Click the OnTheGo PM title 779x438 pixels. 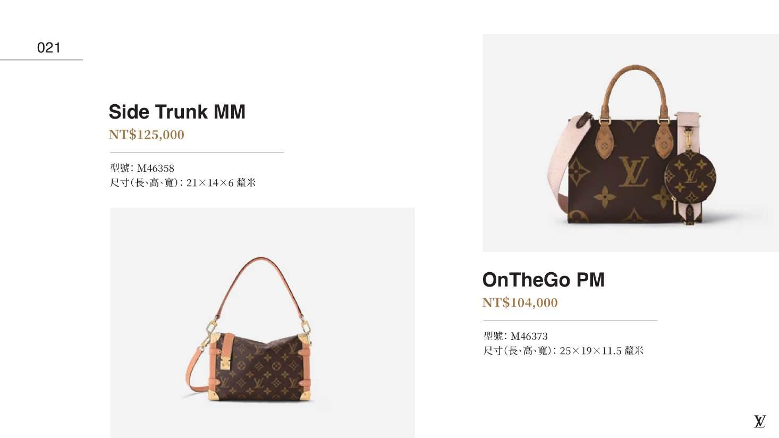click(x=543, y=280)
